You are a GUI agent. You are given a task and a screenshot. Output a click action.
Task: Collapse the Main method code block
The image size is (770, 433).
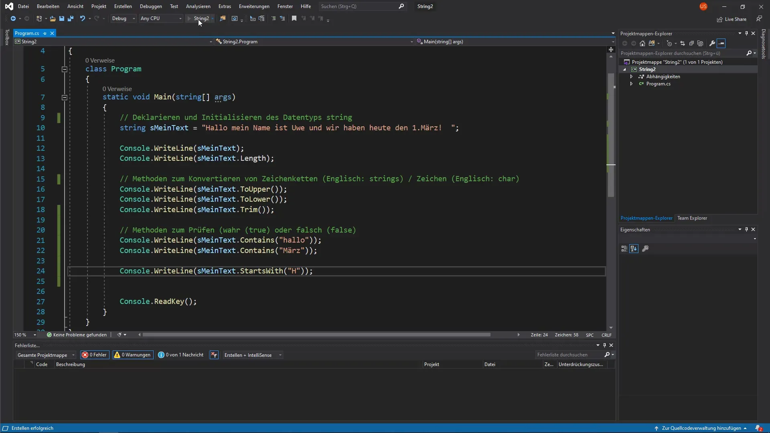[x=64, y=97]
